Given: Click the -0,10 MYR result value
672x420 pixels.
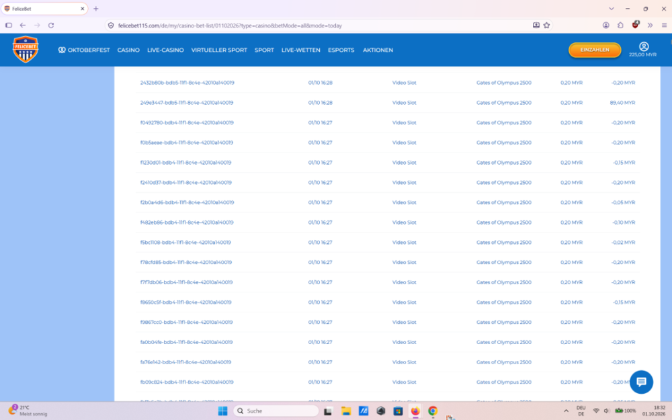Looking at the screenshot, I should tap(623, 222).
